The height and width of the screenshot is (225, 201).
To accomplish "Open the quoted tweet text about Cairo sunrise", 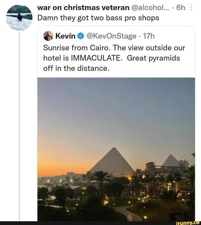I will pyautogui.click(x=114, y=58).
